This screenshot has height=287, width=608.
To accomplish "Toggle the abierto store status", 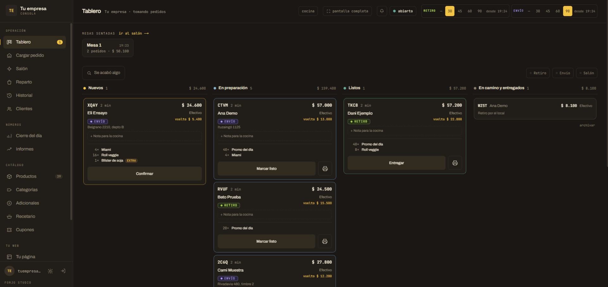I will (403, 11).
